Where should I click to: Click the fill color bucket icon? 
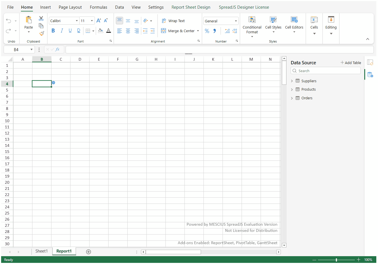[x=100, y=31]
